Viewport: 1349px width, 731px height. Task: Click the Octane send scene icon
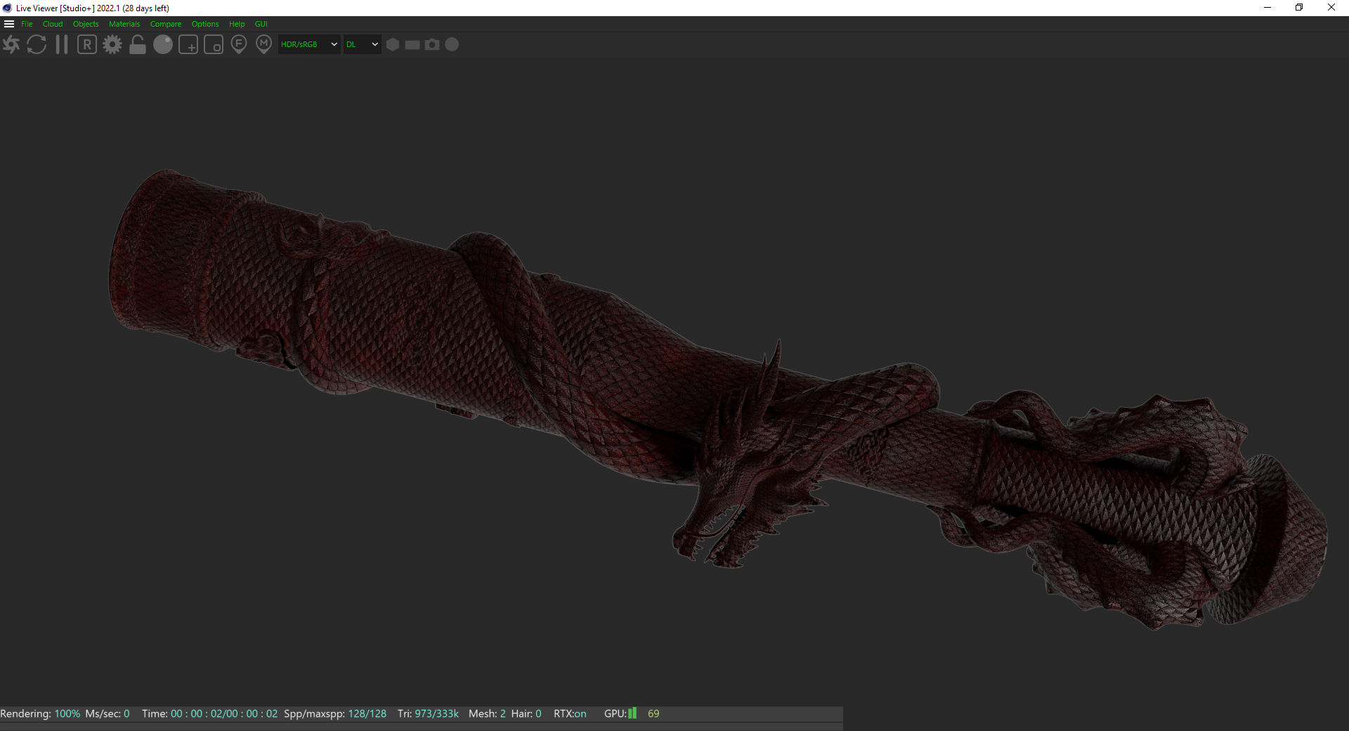(x=11, y=45)
